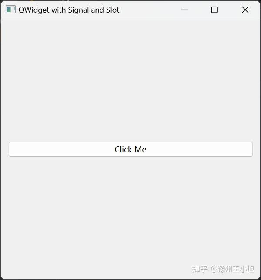Maximize the QWidget window

pos(214,10)
